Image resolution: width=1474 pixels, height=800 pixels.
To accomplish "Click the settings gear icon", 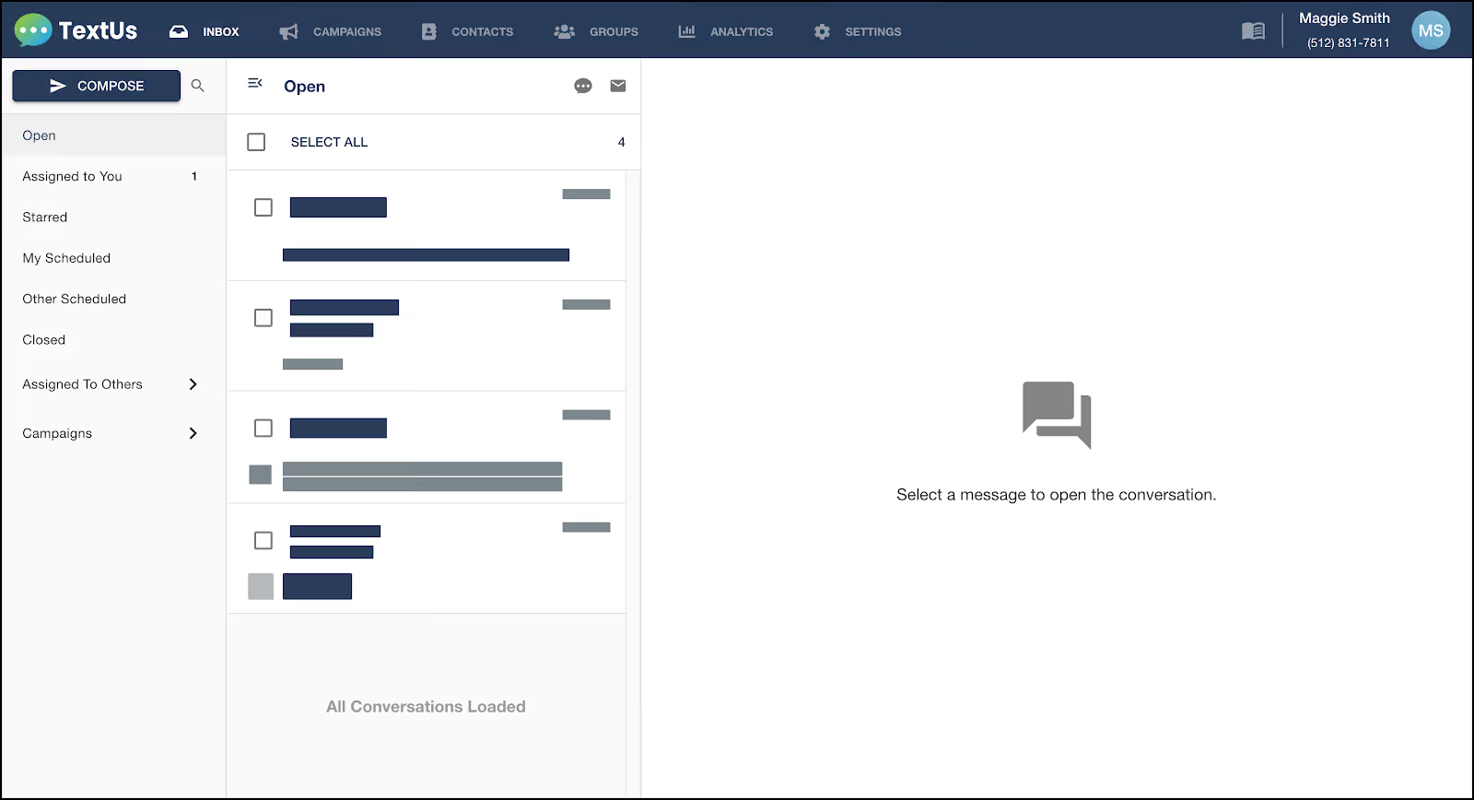I will pyautogui.click(x=823, y=31).
